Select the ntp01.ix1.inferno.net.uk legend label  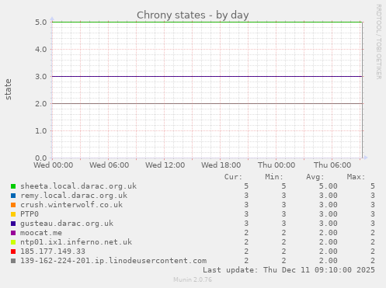tap(76, 242)
